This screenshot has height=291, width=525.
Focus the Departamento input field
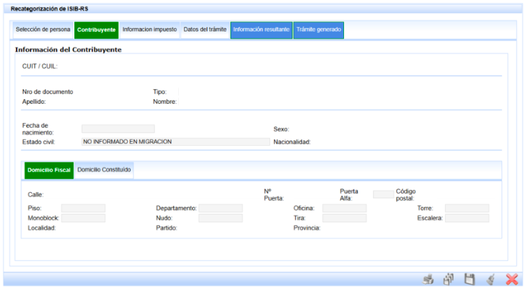coord(220,208)
